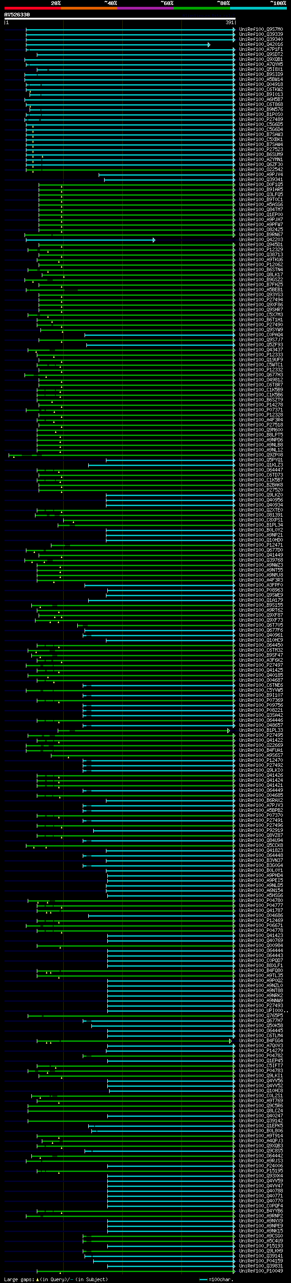Select label UniRef100_B1PL33
This screenshot has height=1283, width=291.
261,730
